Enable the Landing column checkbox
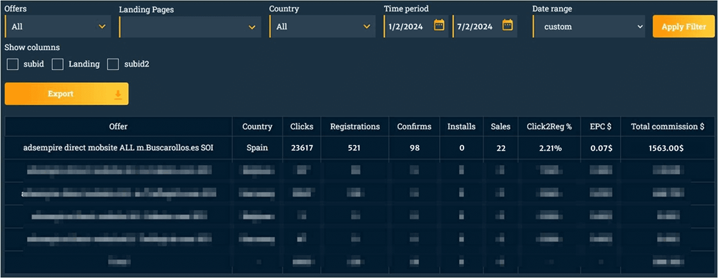718x278 pixels. [57, 64]
